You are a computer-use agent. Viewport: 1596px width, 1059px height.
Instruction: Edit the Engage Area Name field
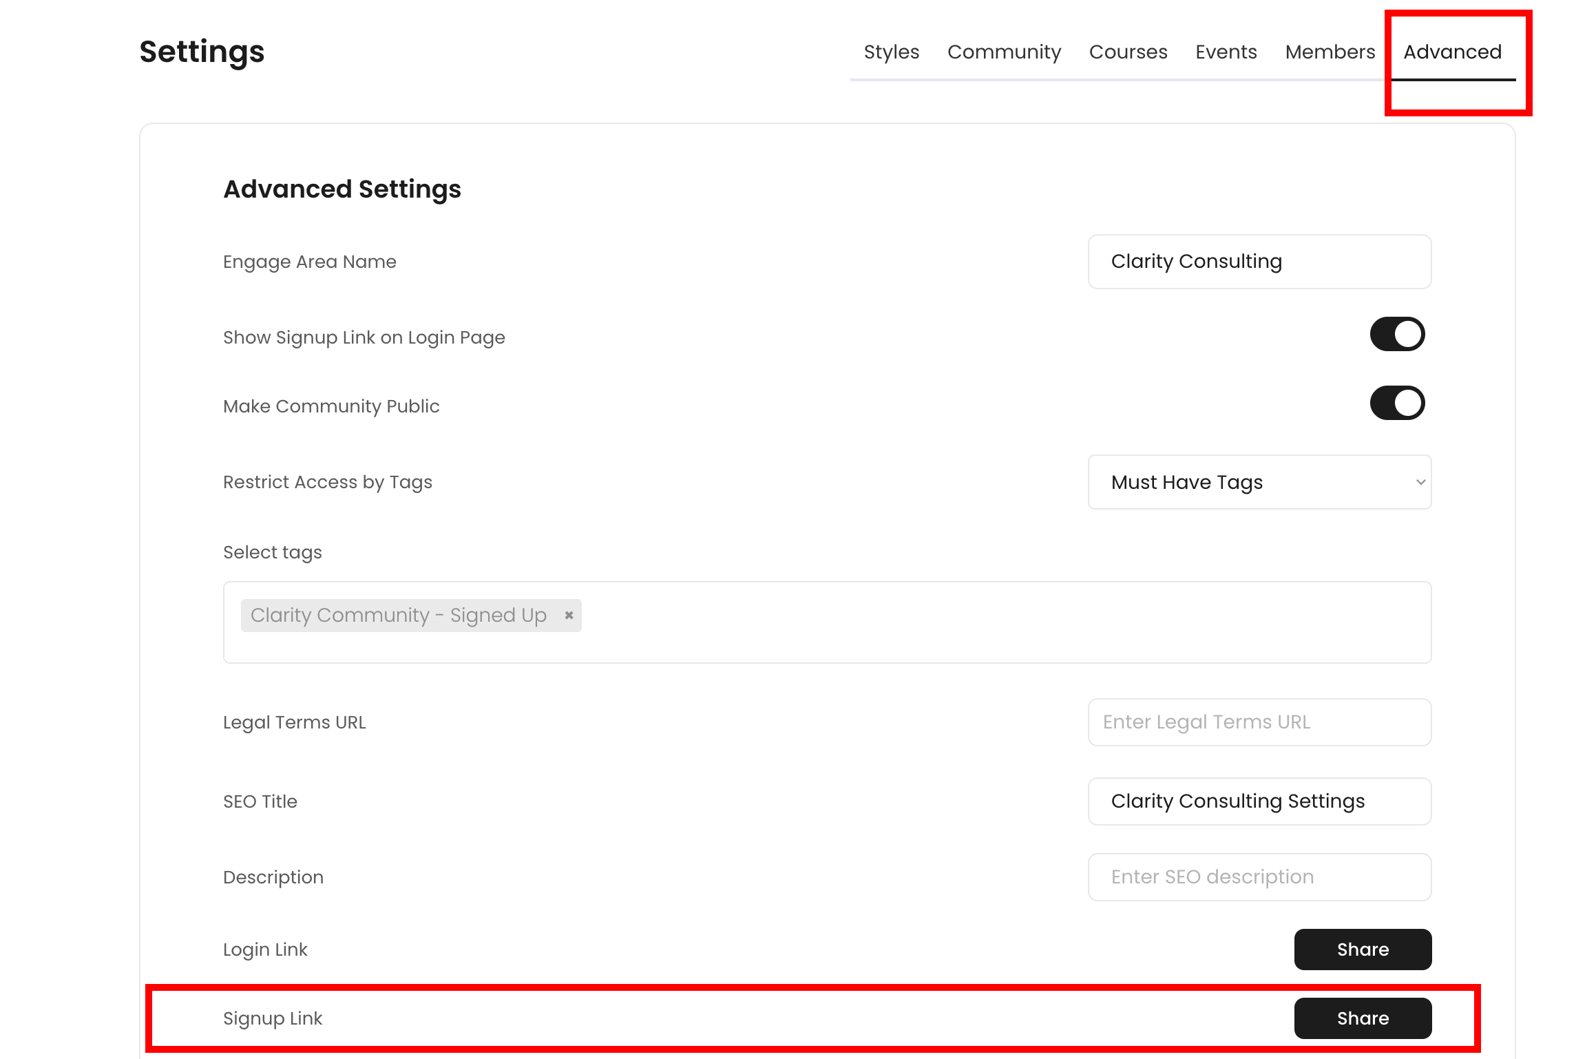pyautogui.click(x=1259, y=262)
